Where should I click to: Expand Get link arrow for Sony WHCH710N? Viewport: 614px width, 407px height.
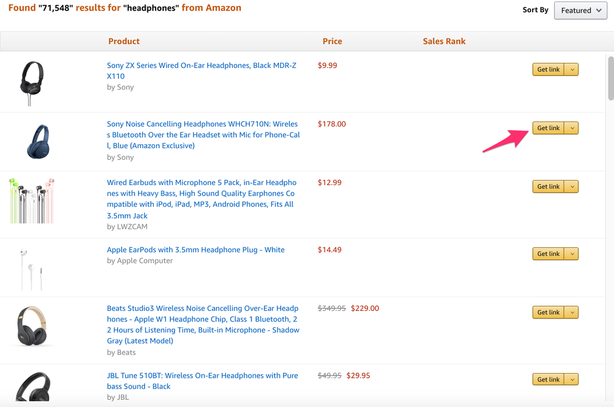572,128
